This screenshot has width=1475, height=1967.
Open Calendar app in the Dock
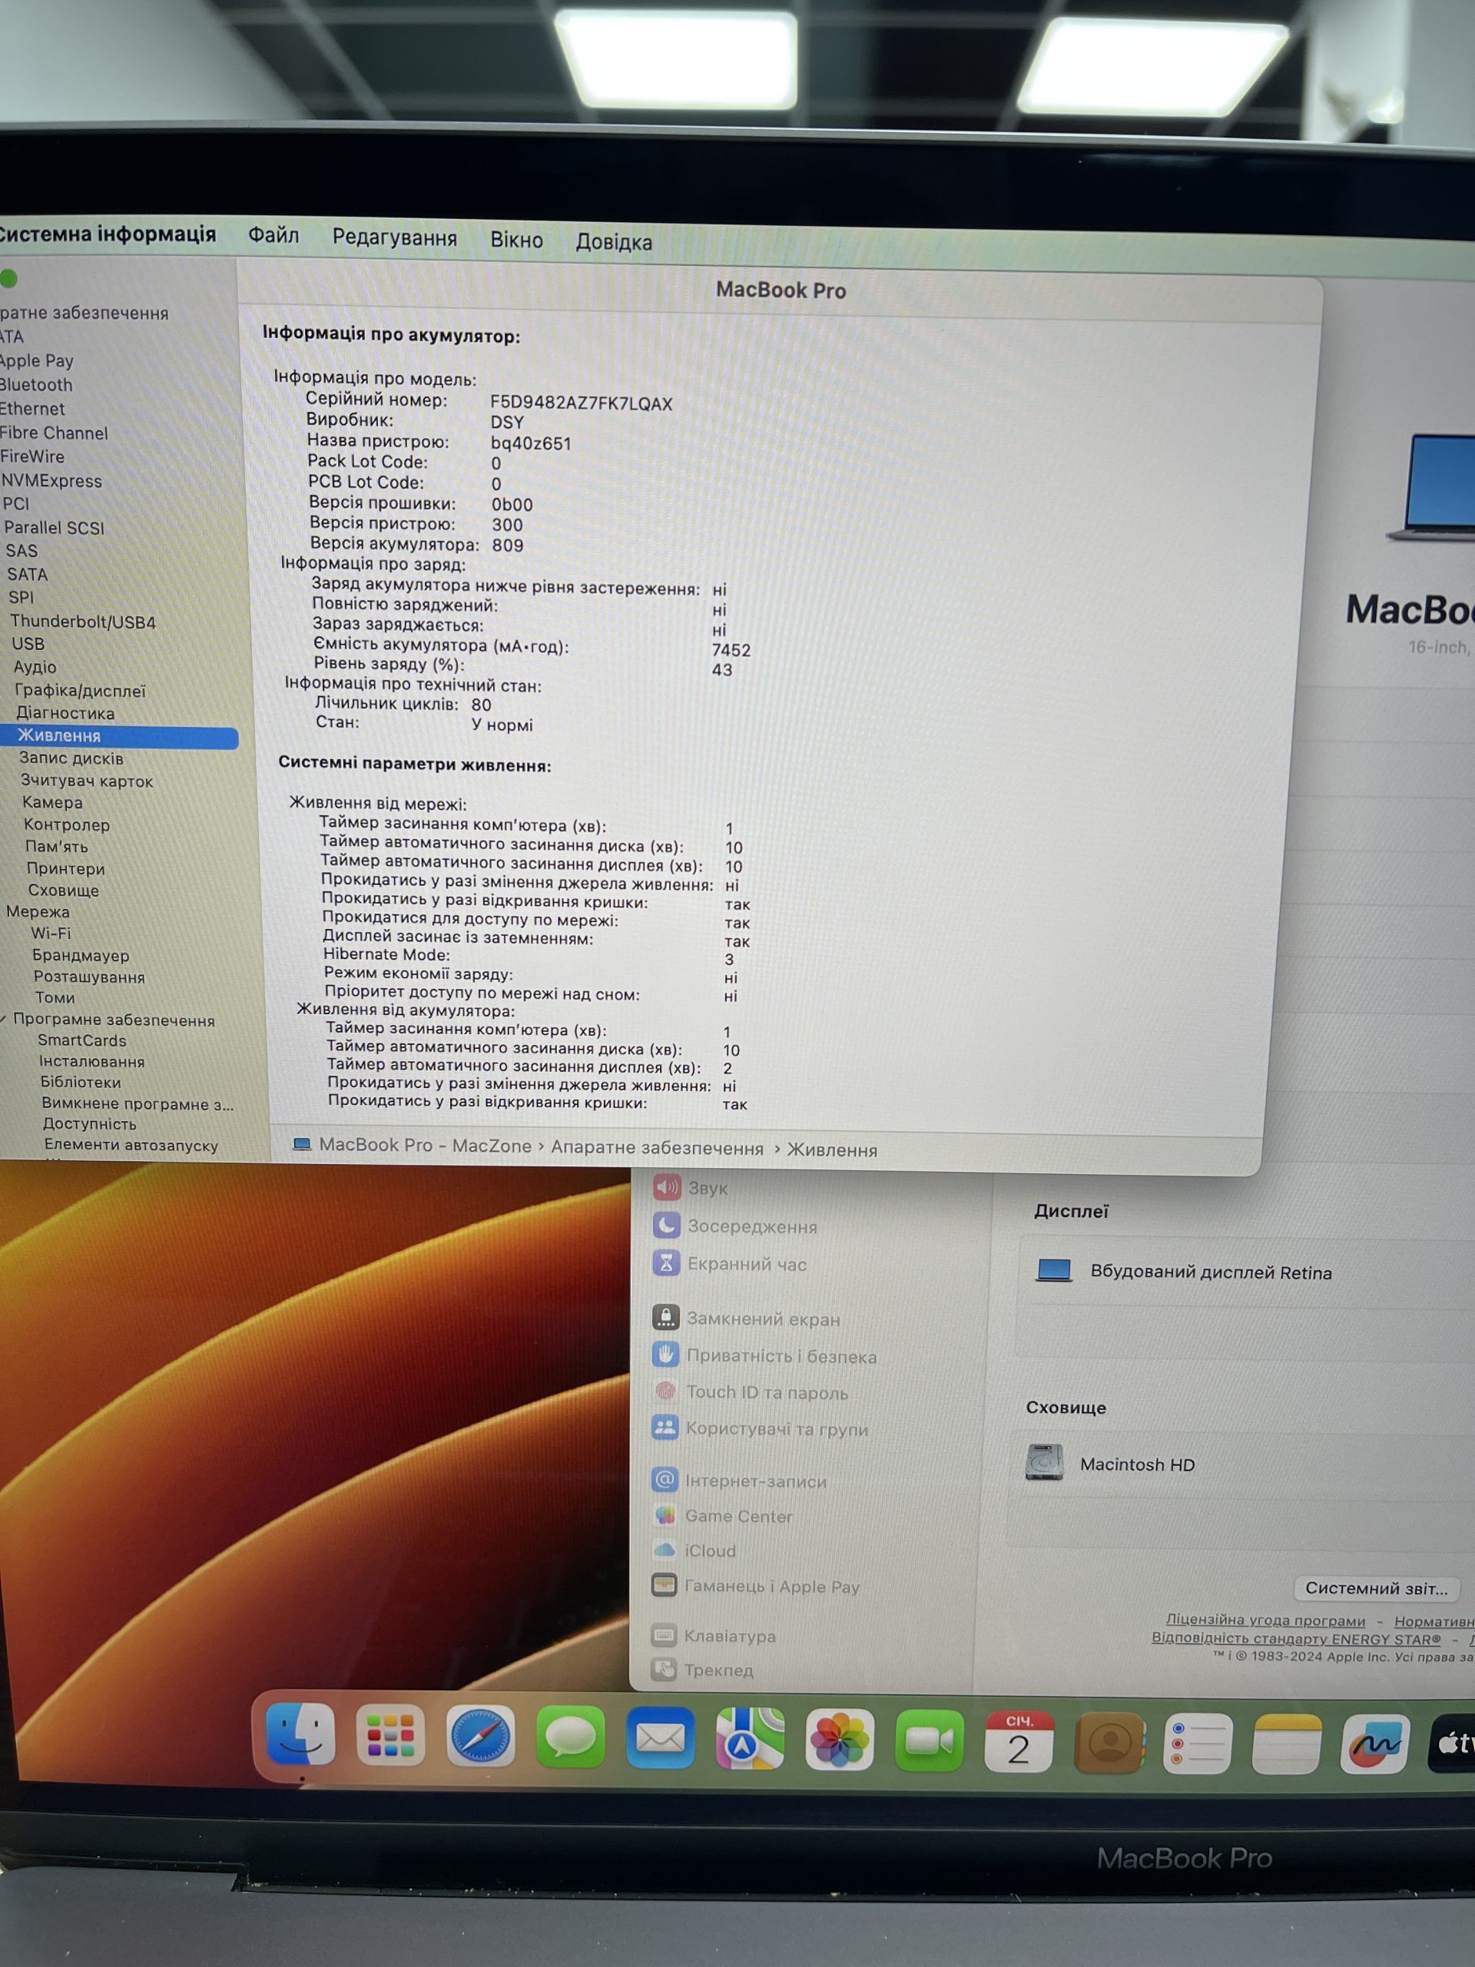[1019, 1741]
